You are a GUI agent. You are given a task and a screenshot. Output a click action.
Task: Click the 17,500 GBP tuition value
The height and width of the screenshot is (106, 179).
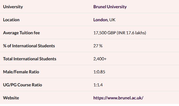(105, 33)
